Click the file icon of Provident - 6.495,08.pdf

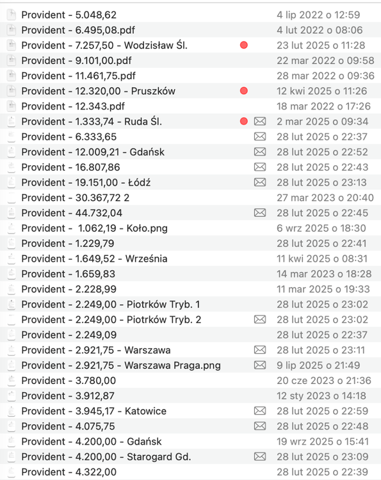coord(12,30)
